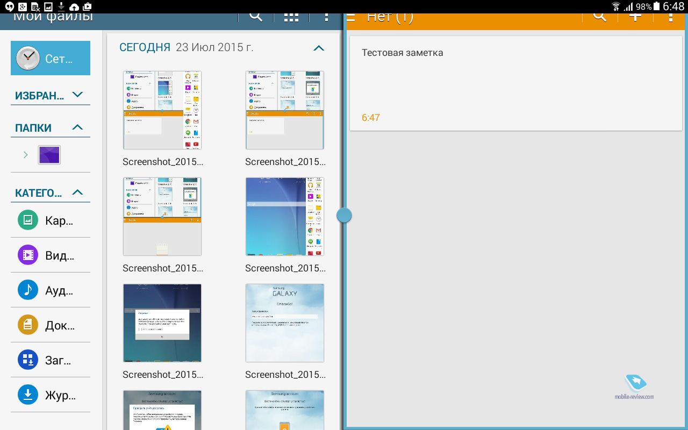Open the notes hamburger menu
Image resolution: width=688 pixels, height=430 pixels.
click(351, 17)
